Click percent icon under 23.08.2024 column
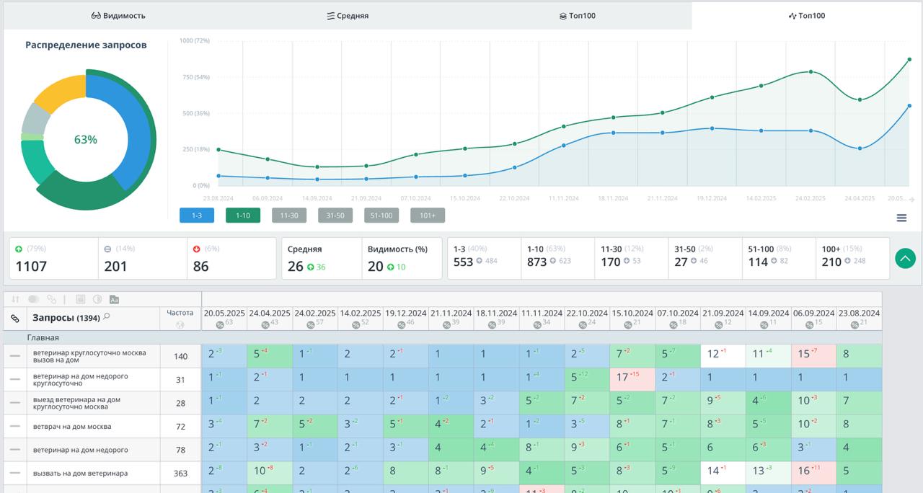The width and height of the screenshot is (923, 493). tap(855, 324)
